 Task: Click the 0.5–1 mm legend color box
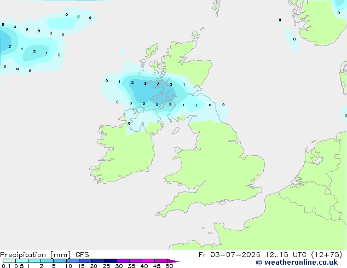(x=22, y=261)
